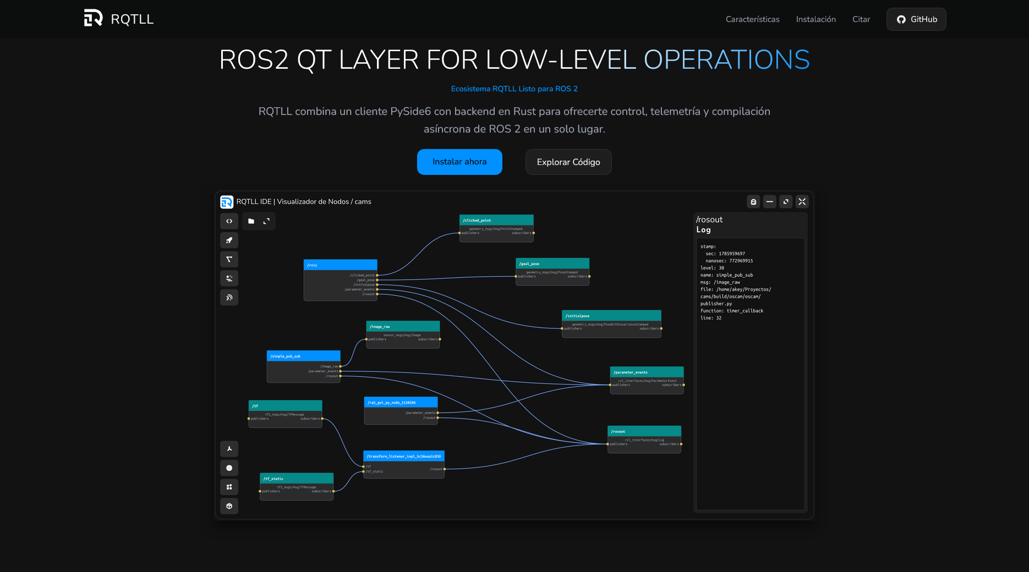The image size is (1029, 572).
Task: Click 'msg: /image_raw' in the log panel
Action: point(720,282)
